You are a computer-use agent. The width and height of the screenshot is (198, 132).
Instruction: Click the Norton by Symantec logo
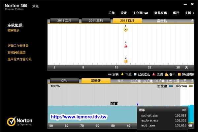click(x=20, y=121)
